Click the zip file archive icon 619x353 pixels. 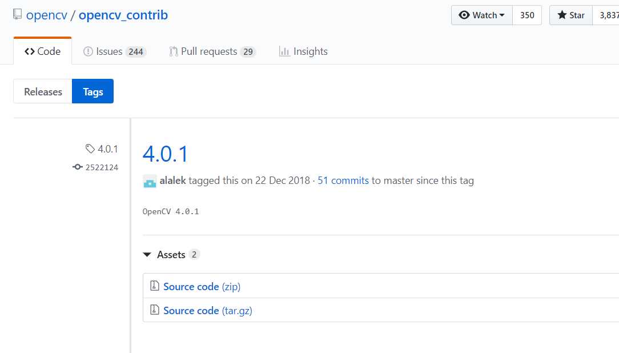[154, 286]
